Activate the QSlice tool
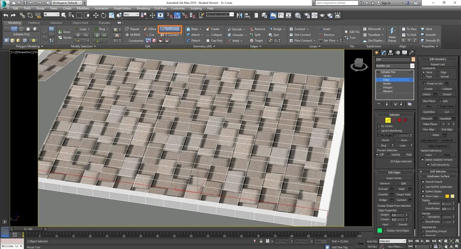 click(x=150, y=29)
